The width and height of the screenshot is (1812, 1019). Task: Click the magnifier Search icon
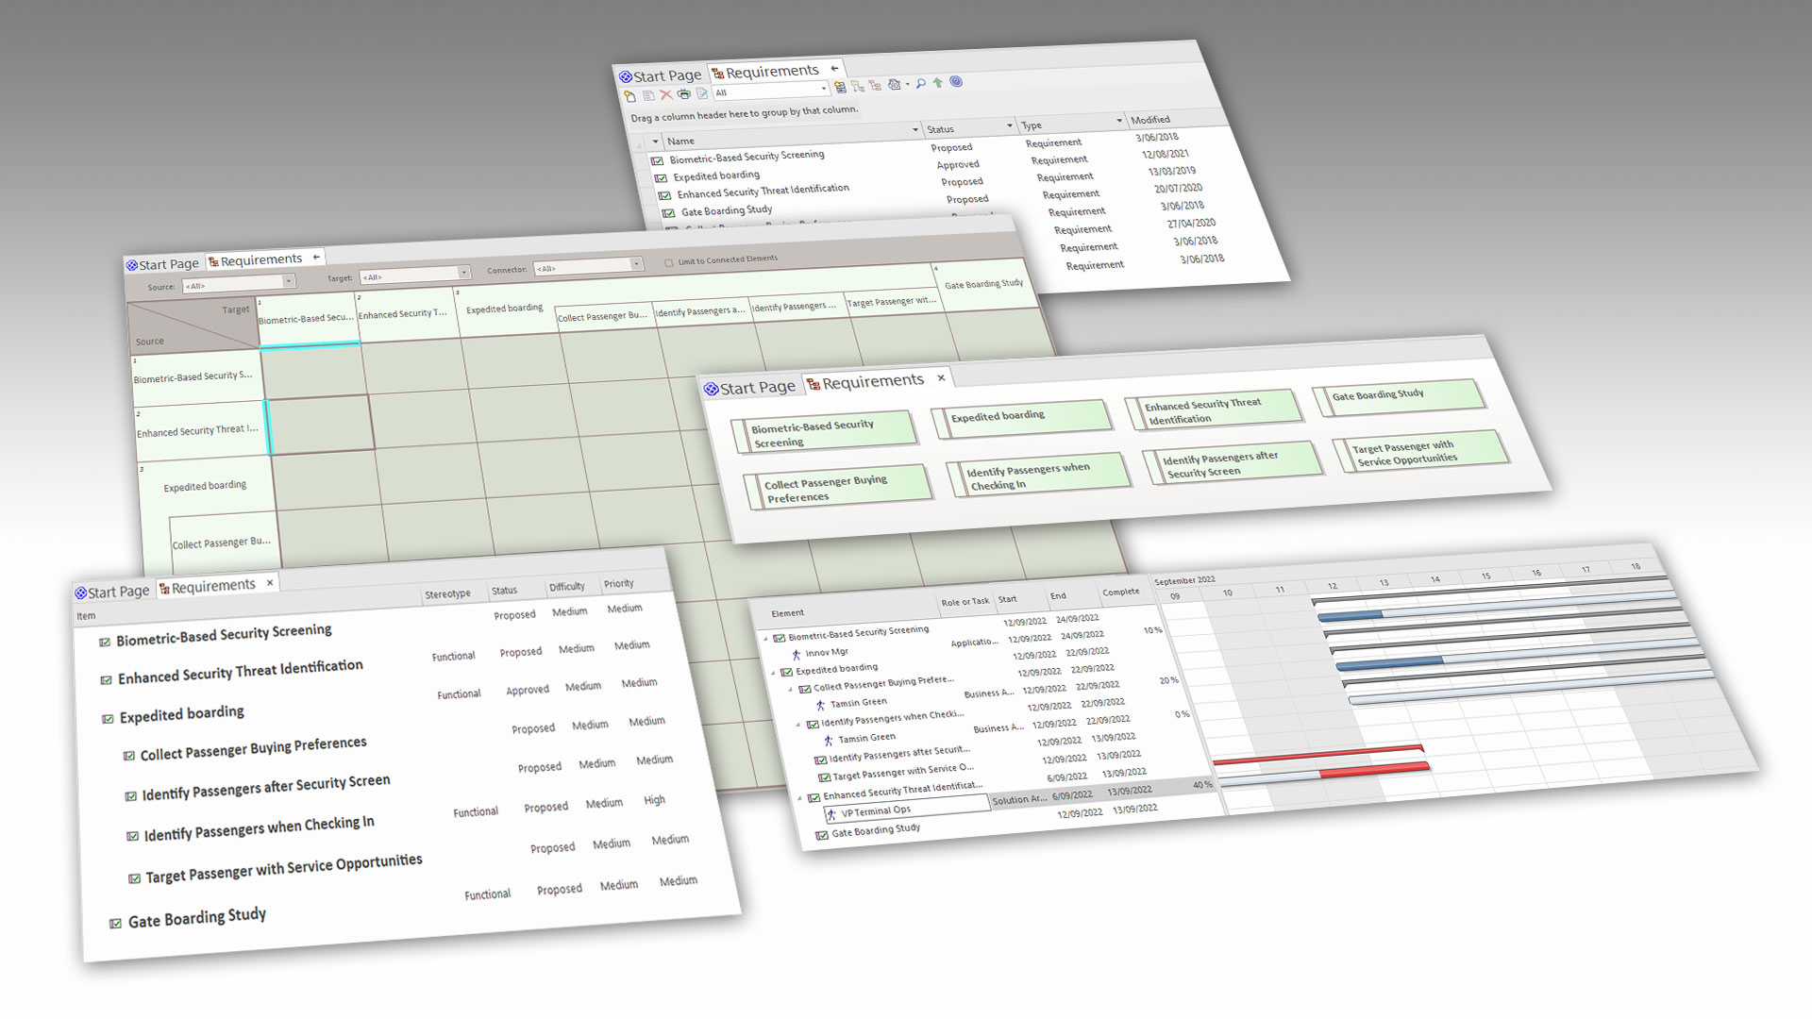pos(920,83)
